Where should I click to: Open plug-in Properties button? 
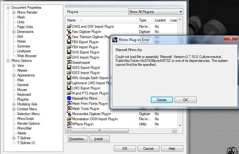click(x=78, y=139)
